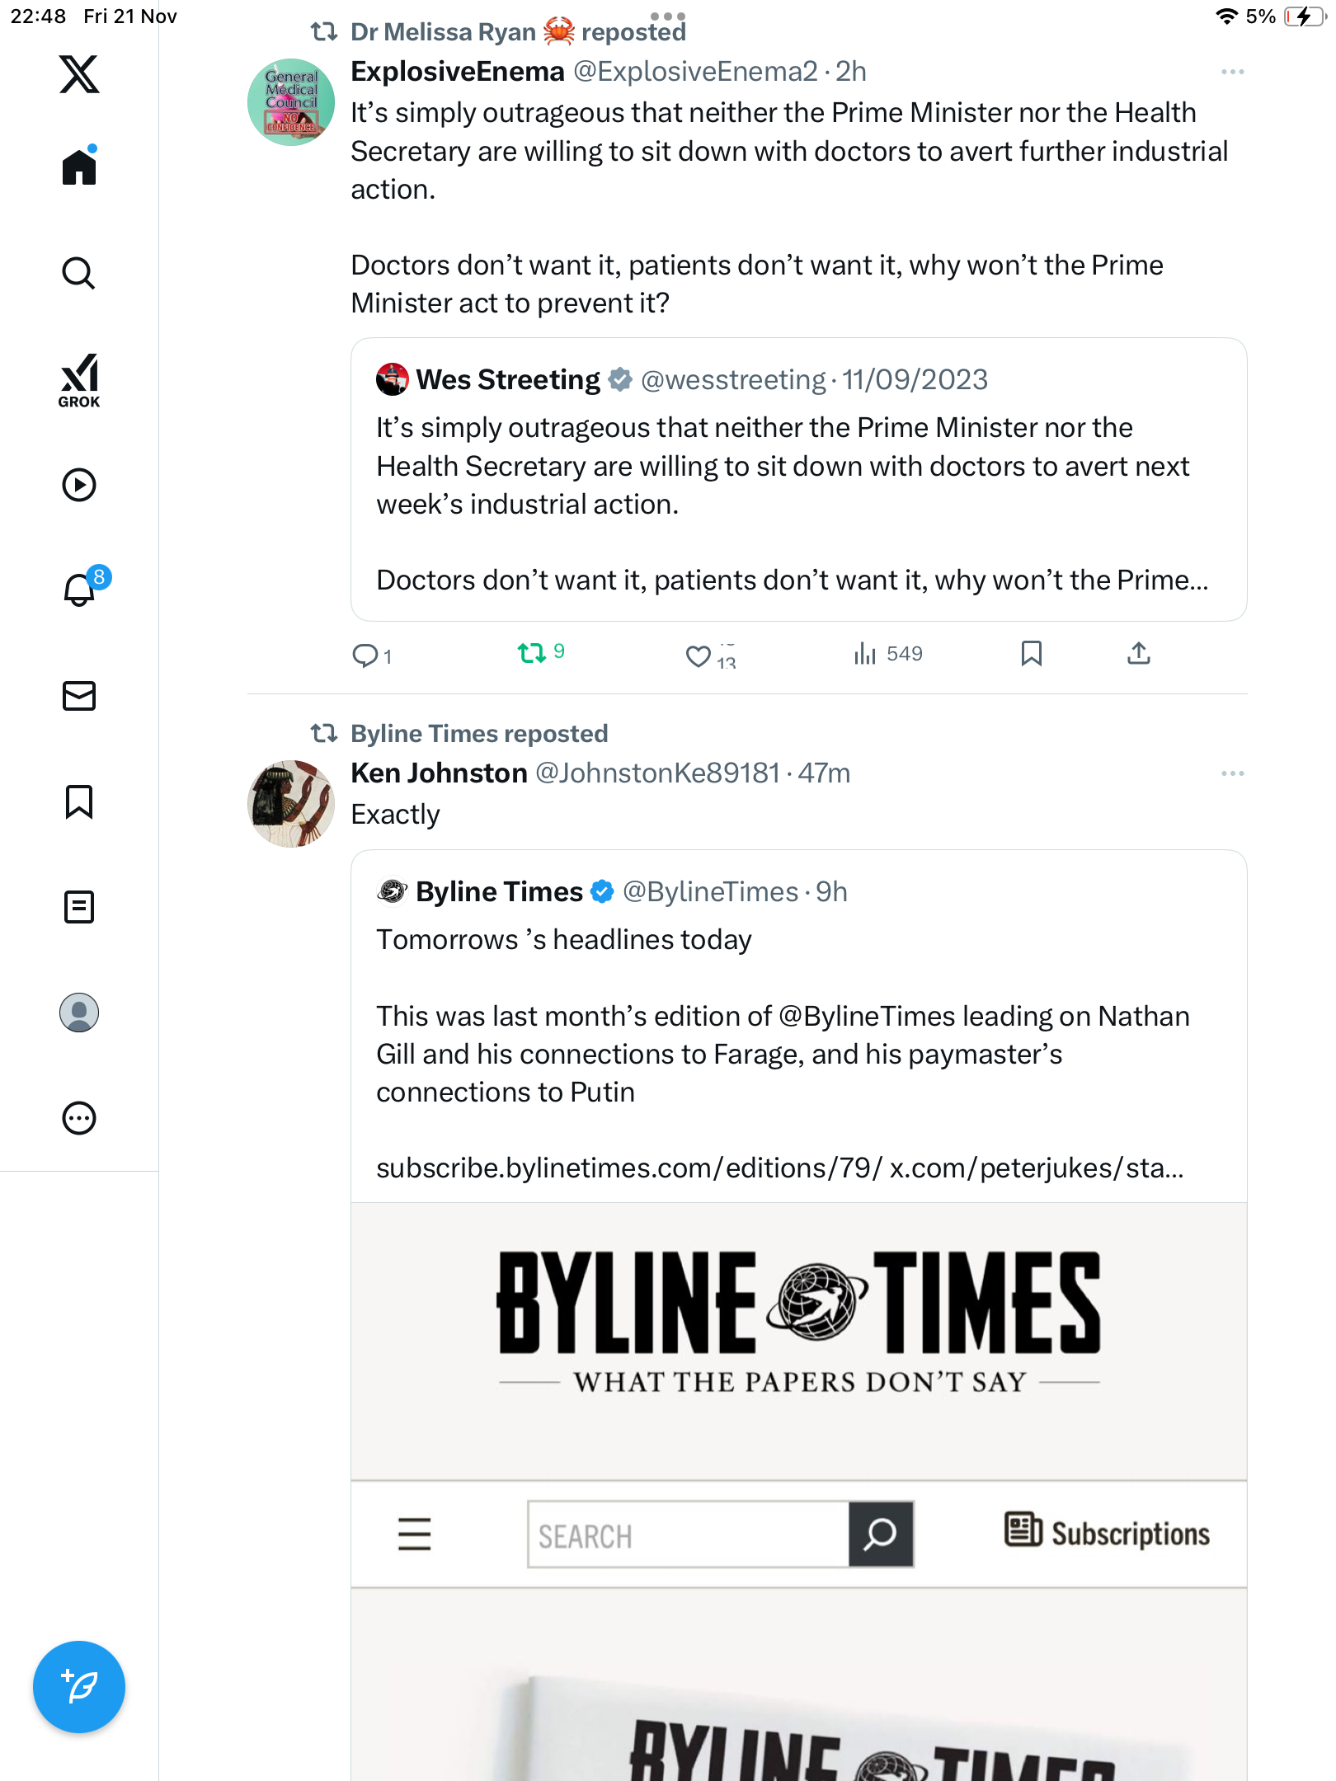Compose a new post with floating button
This screenshot has height=1781, width=1336.
pos(79,1687)
